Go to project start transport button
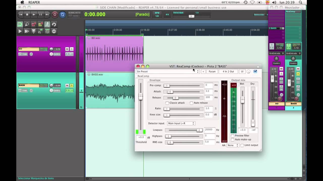The image size is (323, 181). coord(21,15)
